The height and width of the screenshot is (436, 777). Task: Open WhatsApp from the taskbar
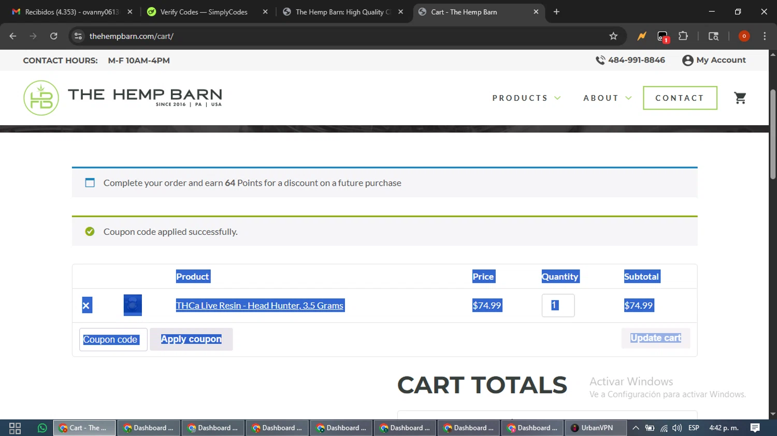[x=42, y=428]
